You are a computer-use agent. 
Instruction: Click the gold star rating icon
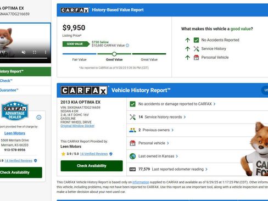[x=63, y=154]
